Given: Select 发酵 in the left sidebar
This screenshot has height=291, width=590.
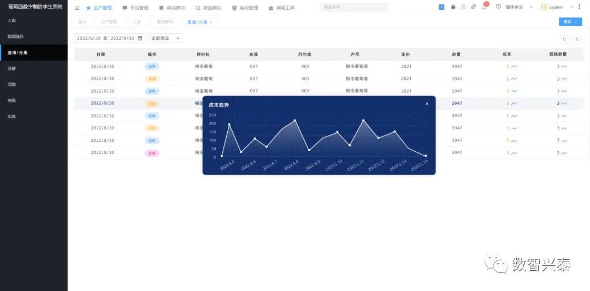Looking at the screenshot, I should coord(12,69).
